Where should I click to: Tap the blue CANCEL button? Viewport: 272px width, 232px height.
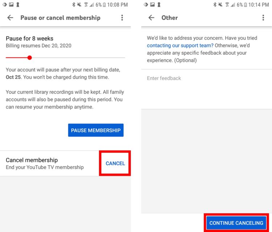[x=115, y=163]
